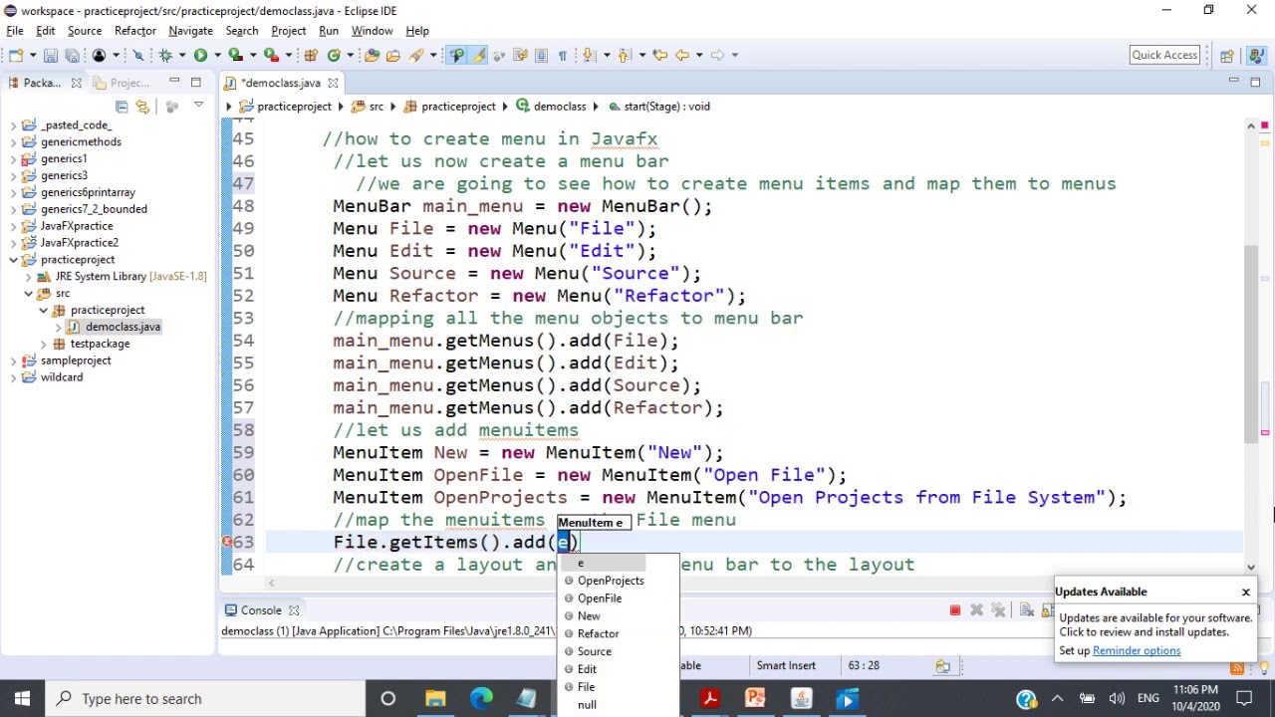The height and width of the screenshot is (717, 1275).
Task: Toggle Show Whitespace Characters pilcrow
Action: pos(563,55)
